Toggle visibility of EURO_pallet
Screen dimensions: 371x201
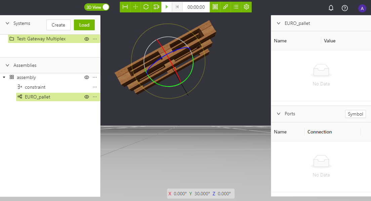[x=86, y=97]
